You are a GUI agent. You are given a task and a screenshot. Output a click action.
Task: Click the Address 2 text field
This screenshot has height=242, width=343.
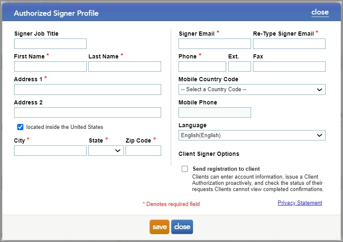pos(87,112)
